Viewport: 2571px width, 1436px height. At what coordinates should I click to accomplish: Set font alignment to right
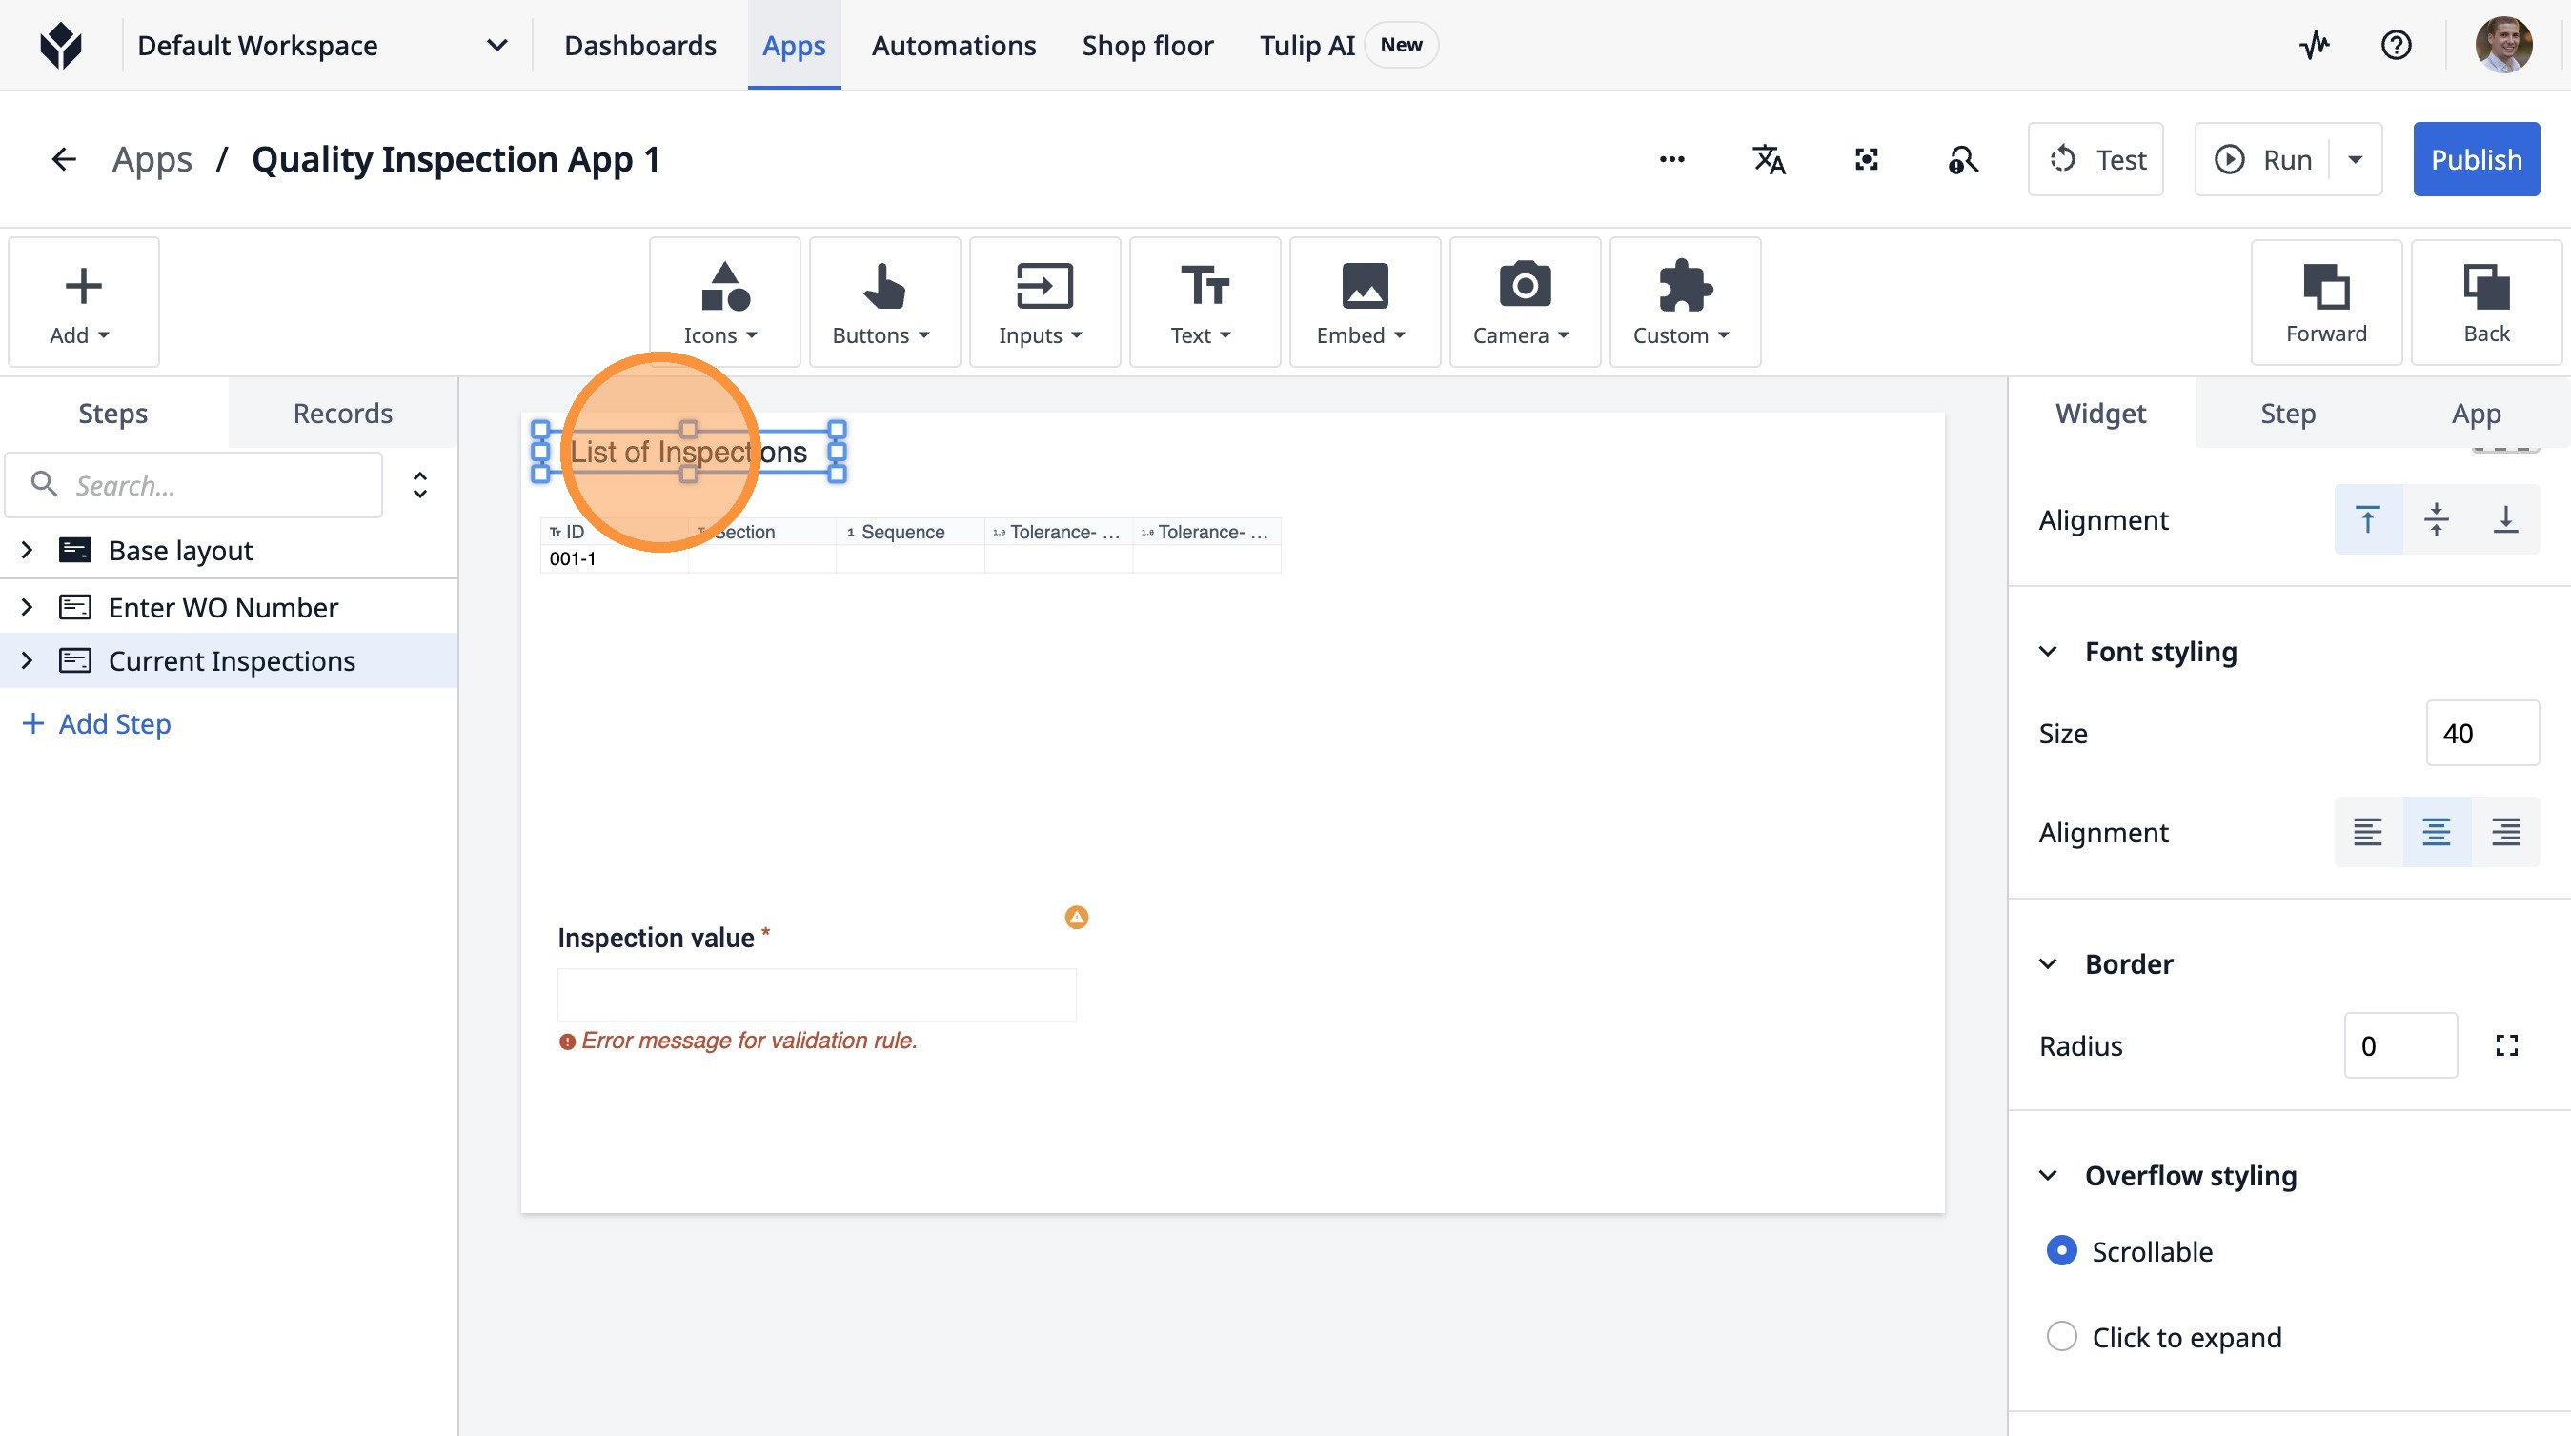pyautogui.click(x=2505, y=831)
